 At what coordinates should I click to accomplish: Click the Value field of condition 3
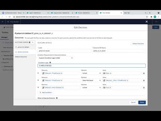pyautogui.click(x=121, y=88)
